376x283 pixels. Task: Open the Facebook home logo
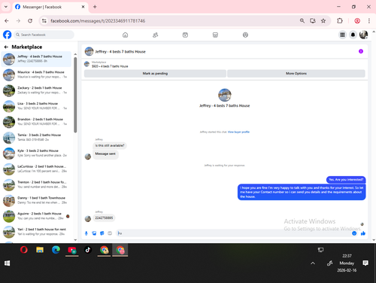(x=8, y=35)
